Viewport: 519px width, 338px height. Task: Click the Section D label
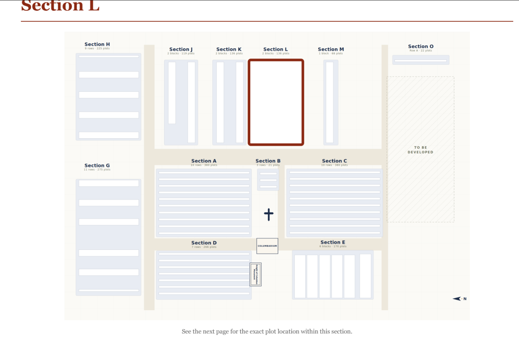204,243
